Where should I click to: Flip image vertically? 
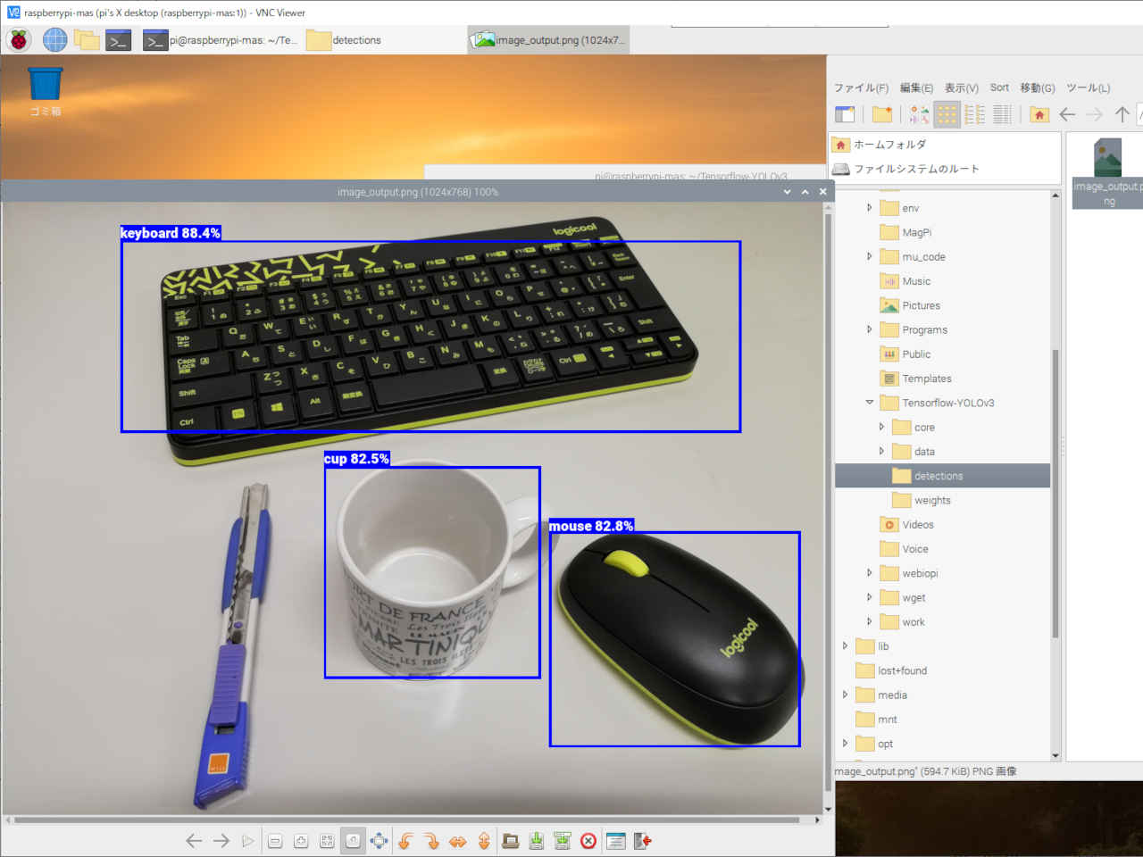(x=484, y=841)
